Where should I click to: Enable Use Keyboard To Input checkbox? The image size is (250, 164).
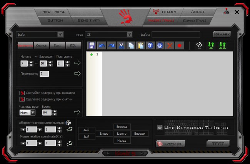pyautogui.click(x=160, y=127)
